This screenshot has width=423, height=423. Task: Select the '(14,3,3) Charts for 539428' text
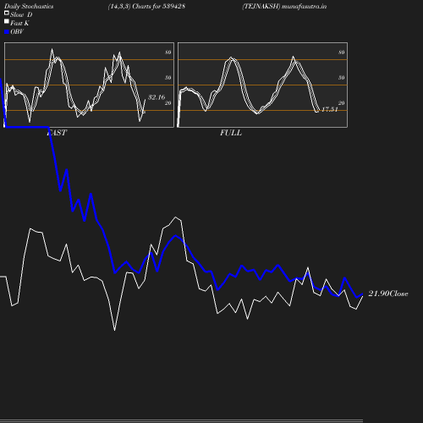[146, 7]
